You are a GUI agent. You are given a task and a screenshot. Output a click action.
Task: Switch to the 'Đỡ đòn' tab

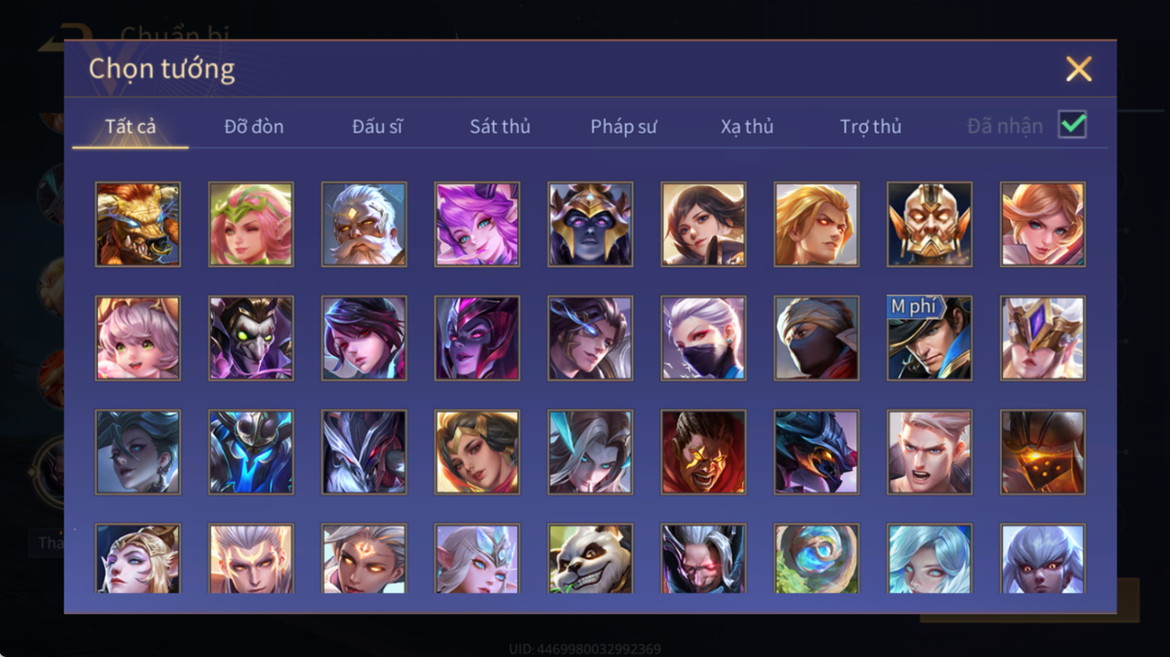coord(254,126)
